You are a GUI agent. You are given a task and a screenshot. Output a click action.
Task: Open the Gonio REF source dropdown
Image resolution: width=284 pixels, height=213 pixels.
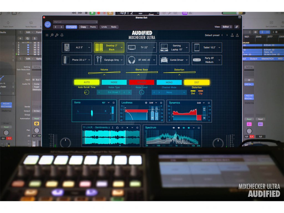tap(108, 103)
